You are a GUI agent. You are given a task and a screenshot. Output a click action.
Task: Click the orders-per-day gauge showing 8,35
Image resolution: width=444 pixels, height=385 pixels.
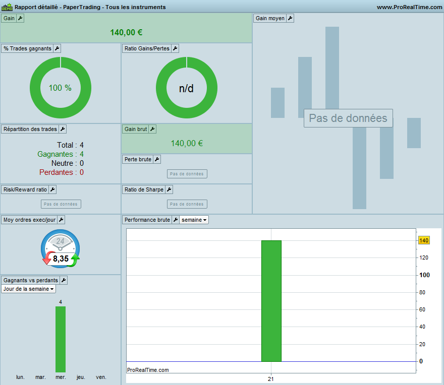61,248
